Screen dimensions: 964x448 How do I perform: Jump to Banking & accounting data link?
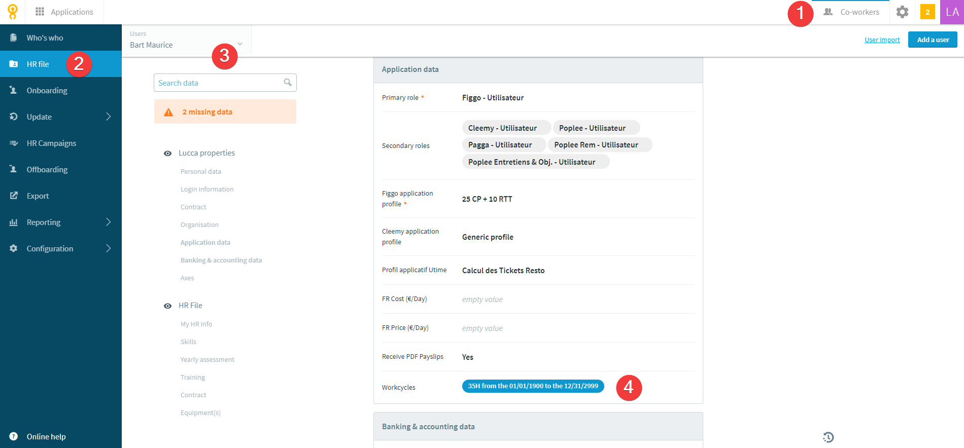(x=221, y=260)
